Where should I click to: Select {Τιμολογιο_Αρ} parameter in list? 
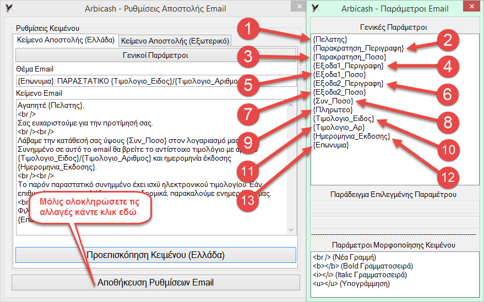[x=339, y=128]
